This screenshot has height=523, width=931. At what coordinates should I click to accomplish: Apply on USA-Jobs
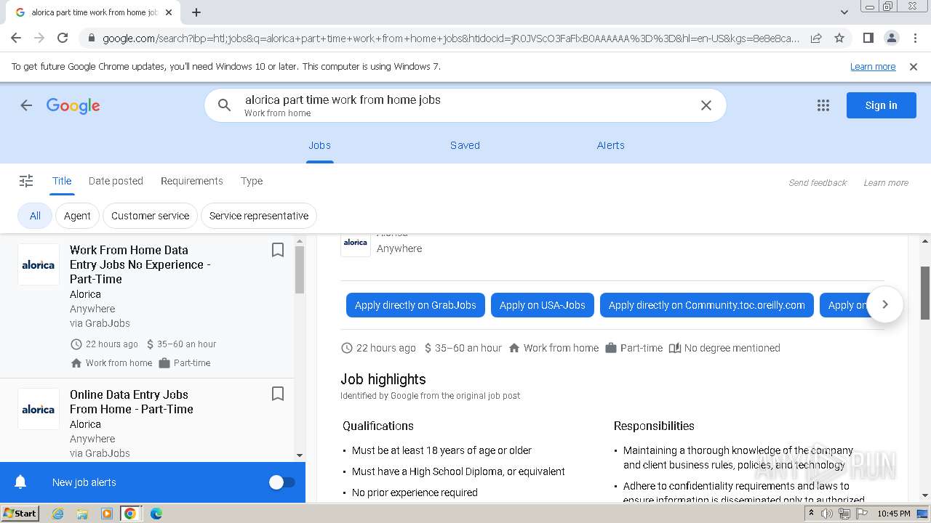point(543,305)
